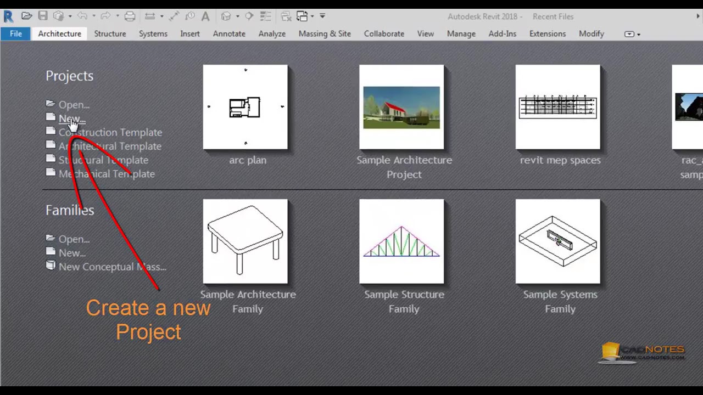Click the Open folder icon in quick access toolbar
Image resolution: width=703 pixels, height=395 pixels.
(x=26, y=16)
